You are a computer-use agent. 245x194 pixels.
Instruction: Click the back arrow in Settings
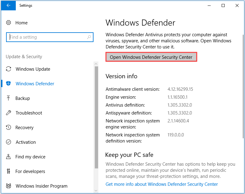9,5
